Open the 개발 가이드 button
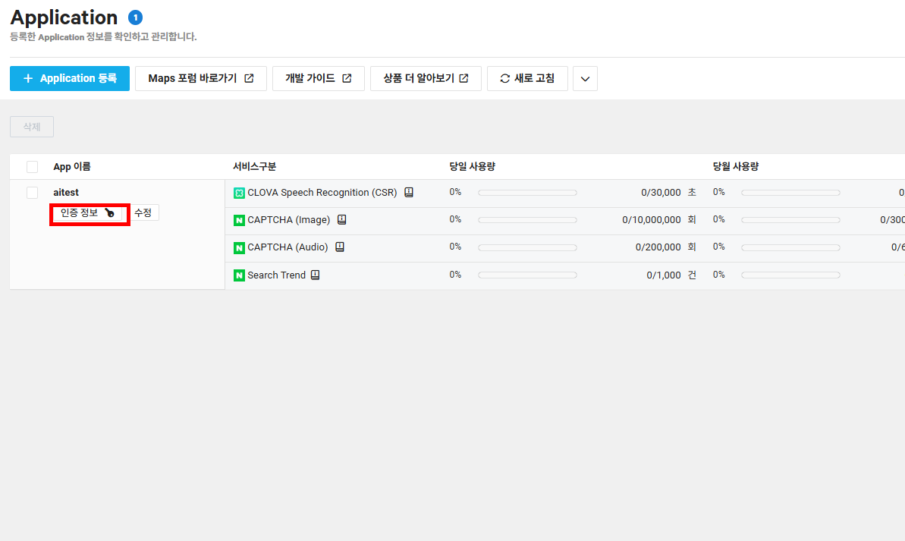 [318, 78]
